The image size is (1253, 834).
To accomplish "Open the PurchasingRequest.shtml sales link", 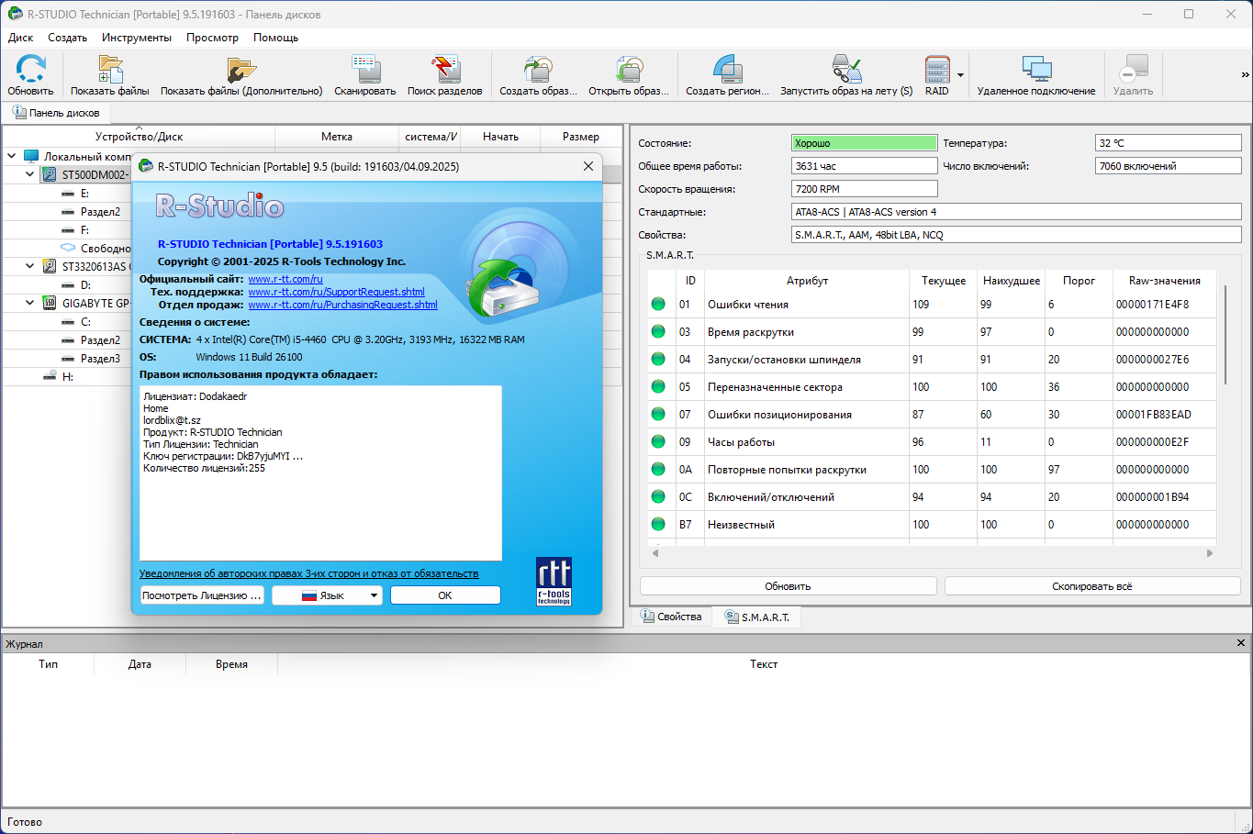I will pyautogui.click(x=342, y=305).
